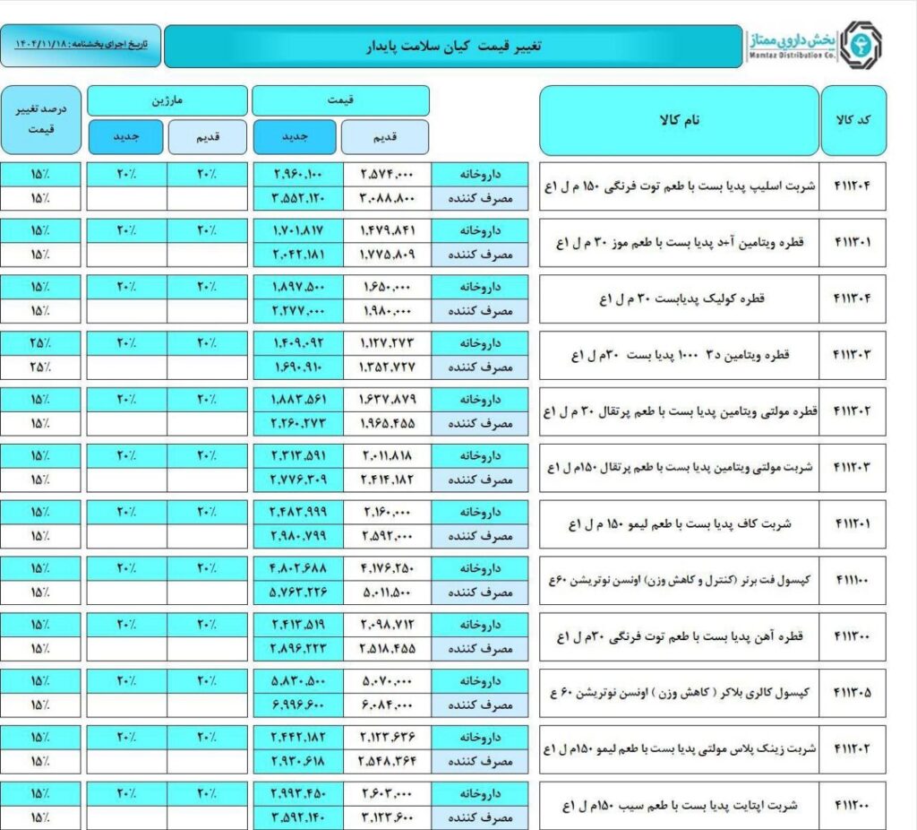Click the 25% change cell in vitamin D3 pharmacy row
The height and width of the screenshot is (830, 917).
tap(40, 343)
